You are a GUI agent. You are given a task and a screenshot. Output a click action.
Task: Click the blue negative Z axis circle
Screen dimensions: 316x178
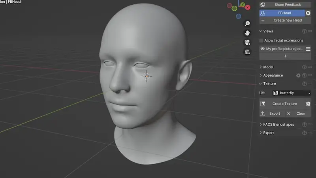(x=239, y=16)
